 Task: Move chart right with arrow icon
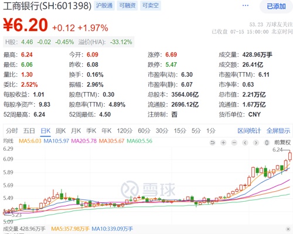tap(256, 143)
